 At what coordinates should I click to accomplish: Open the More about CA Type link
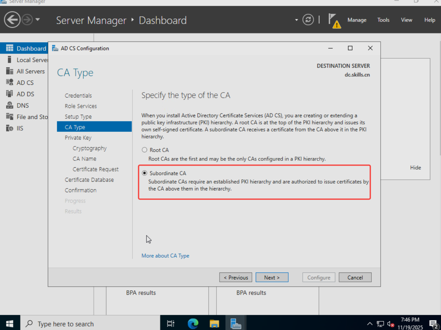(x=165, y=256)
